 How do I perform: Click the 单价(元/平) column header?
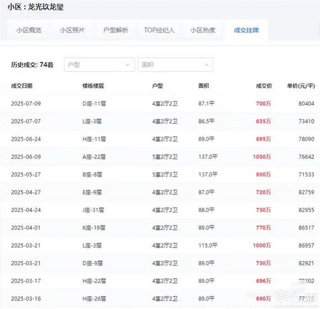coord(301,86)
